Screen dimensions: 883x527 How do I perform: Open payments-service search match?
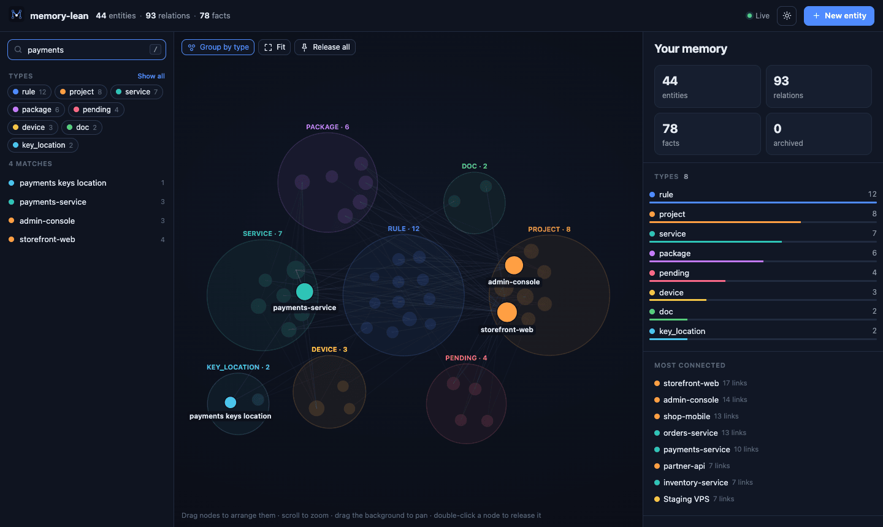coord(86,202)
